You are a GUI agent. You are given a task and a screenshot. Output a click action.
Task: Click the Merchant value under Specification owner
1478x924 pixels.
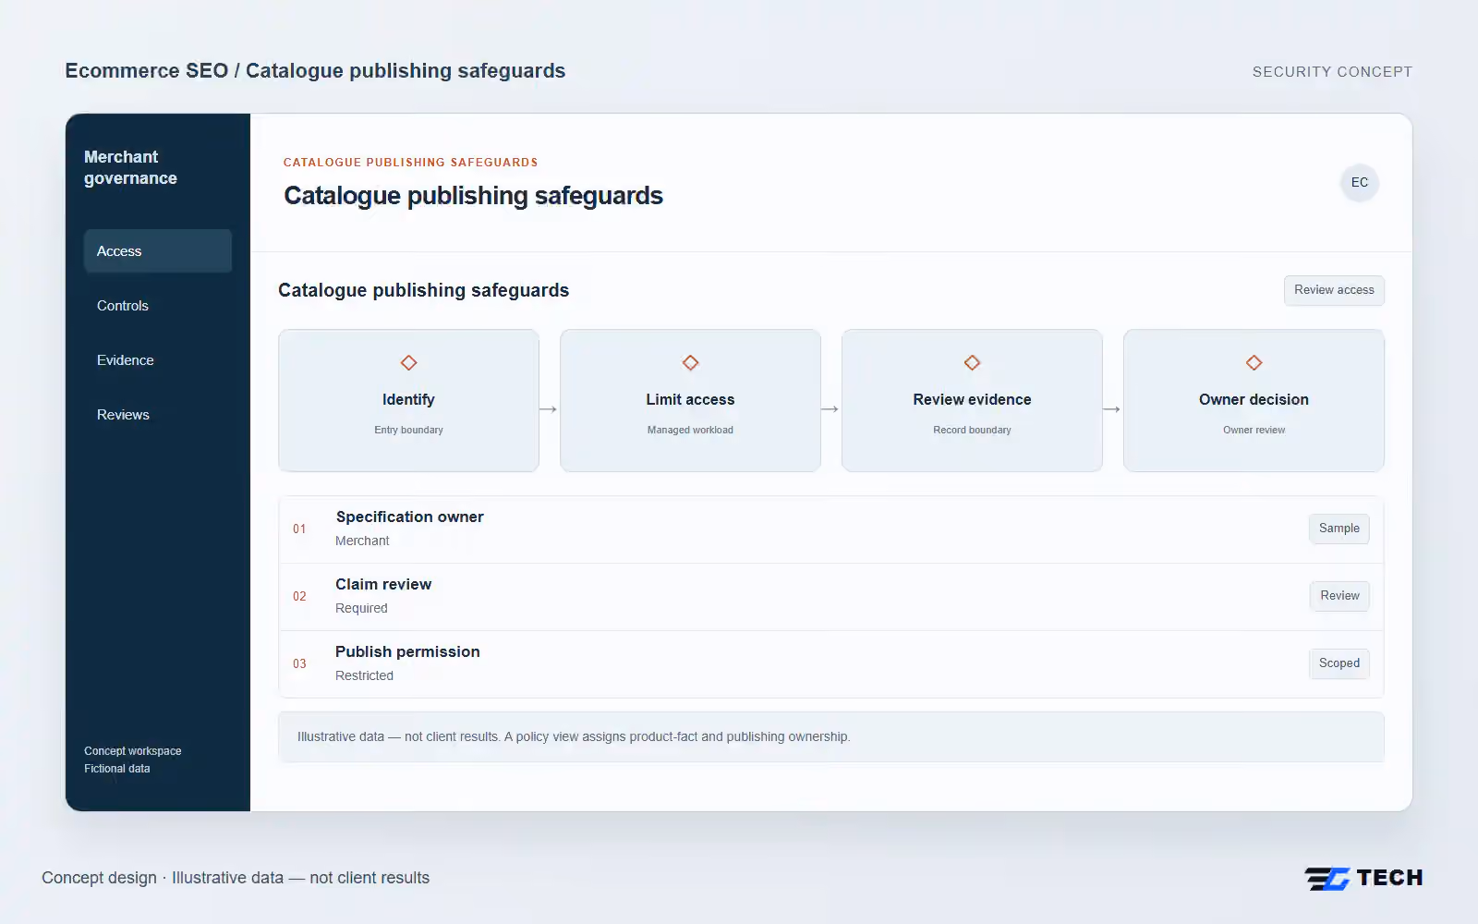click(362, 541)
